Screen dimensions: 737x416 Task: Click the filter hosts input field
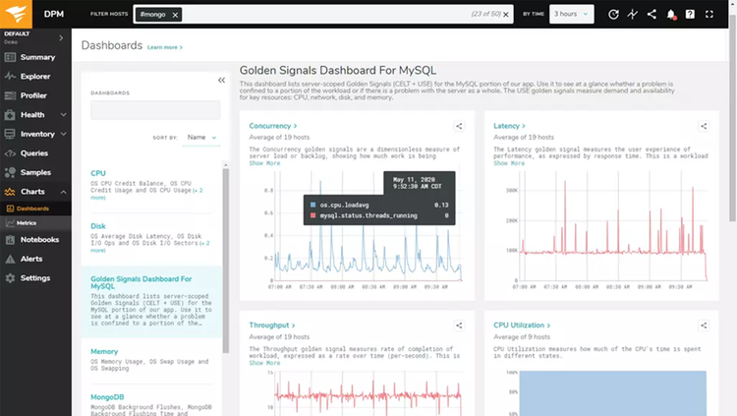click(x=324, y=14)
